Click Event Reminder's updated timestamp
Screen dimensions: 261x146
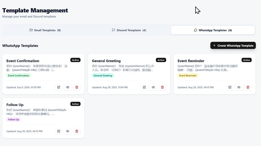[195, 87]
